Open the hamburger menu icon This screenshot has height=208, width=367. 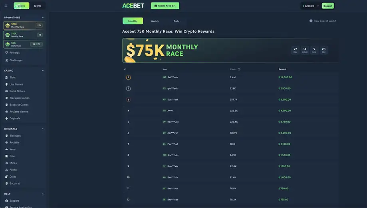[x=6, y=6]
